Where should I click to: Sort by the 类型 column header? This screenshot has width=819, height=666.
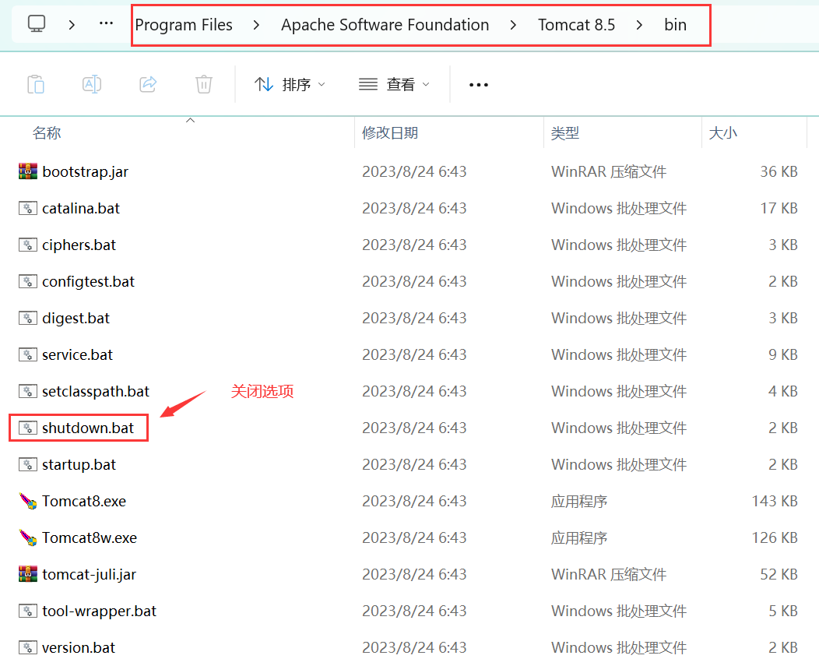click(x=565, y=132)
